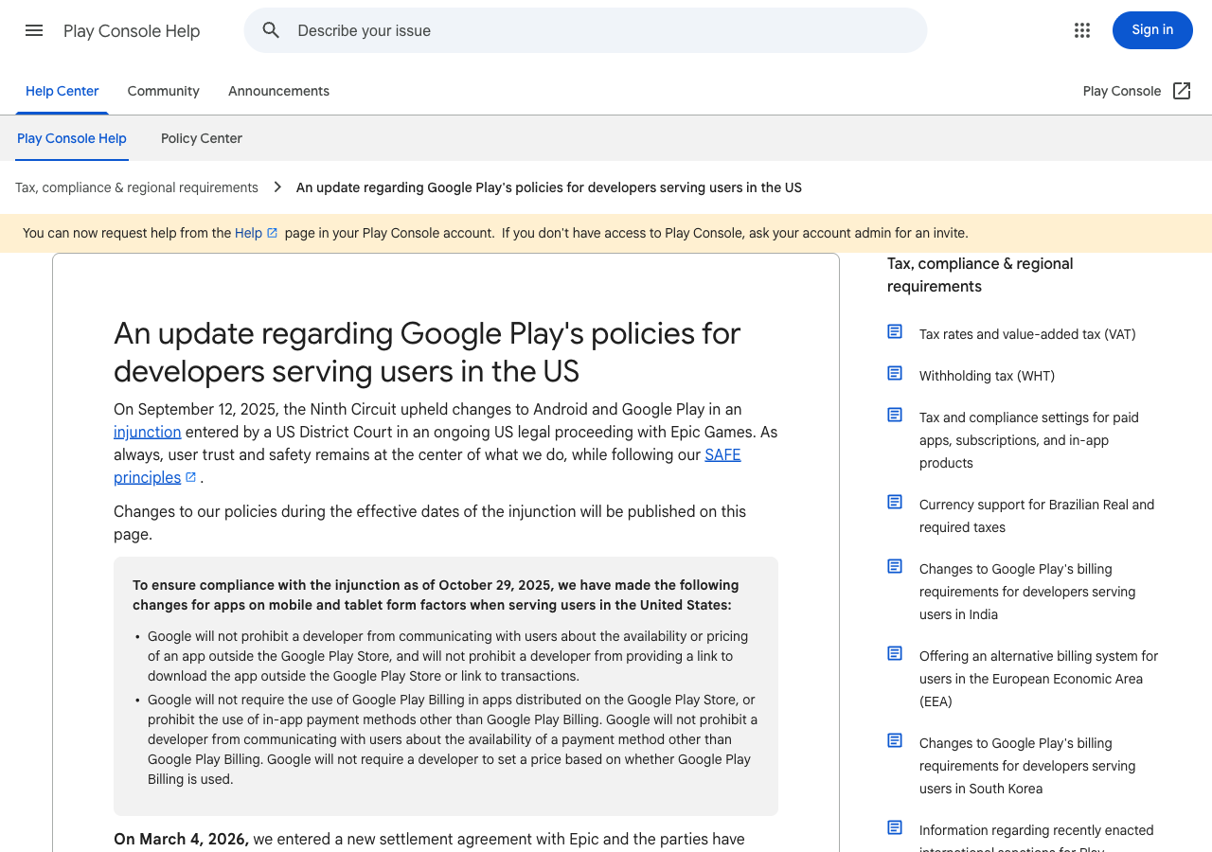Follow the injunction link
This screenshot has height=852, width=1212.
(x=147, y=432)
